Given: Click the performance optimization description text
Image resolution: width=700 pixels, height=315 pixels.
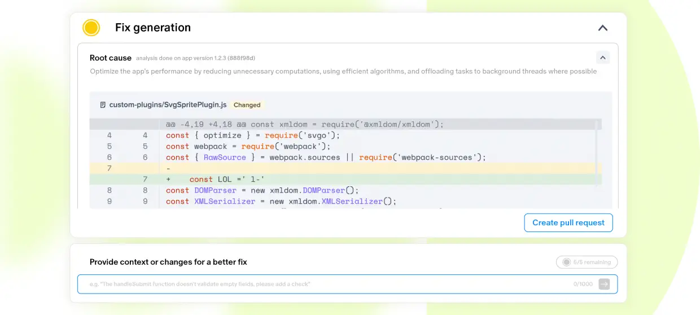Looking at the screenshot, I should (x=343, y=72).
